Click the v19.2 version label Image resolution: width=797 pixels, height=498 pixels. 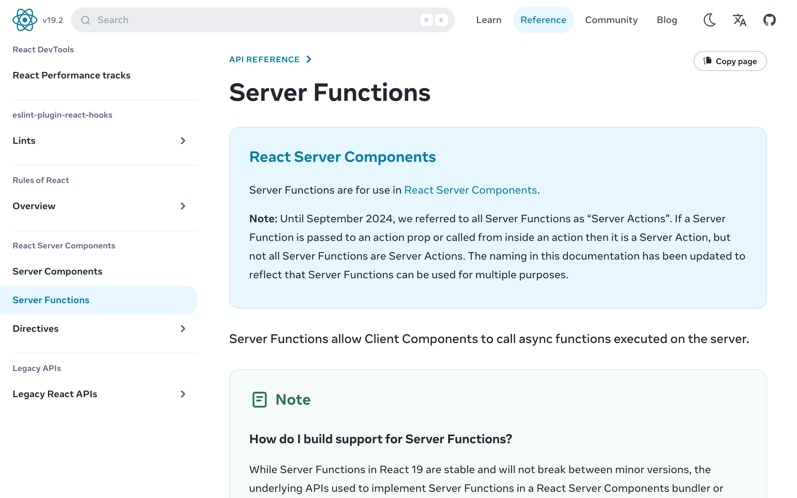pos(53,20)
